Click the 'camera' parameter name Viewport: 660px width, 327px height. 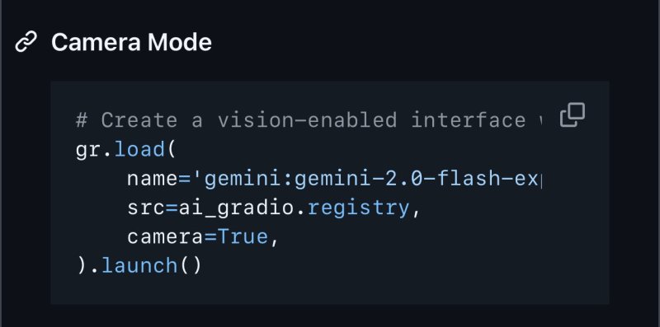165,237
